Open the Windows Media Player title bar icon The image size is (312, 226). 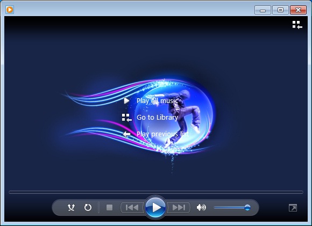coord(10,10)
